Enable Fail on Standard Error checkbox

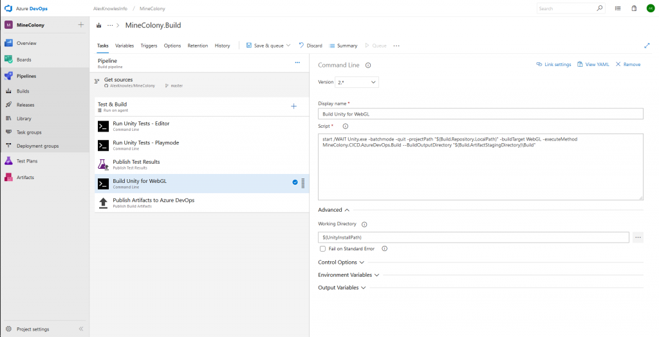point(322,248)
